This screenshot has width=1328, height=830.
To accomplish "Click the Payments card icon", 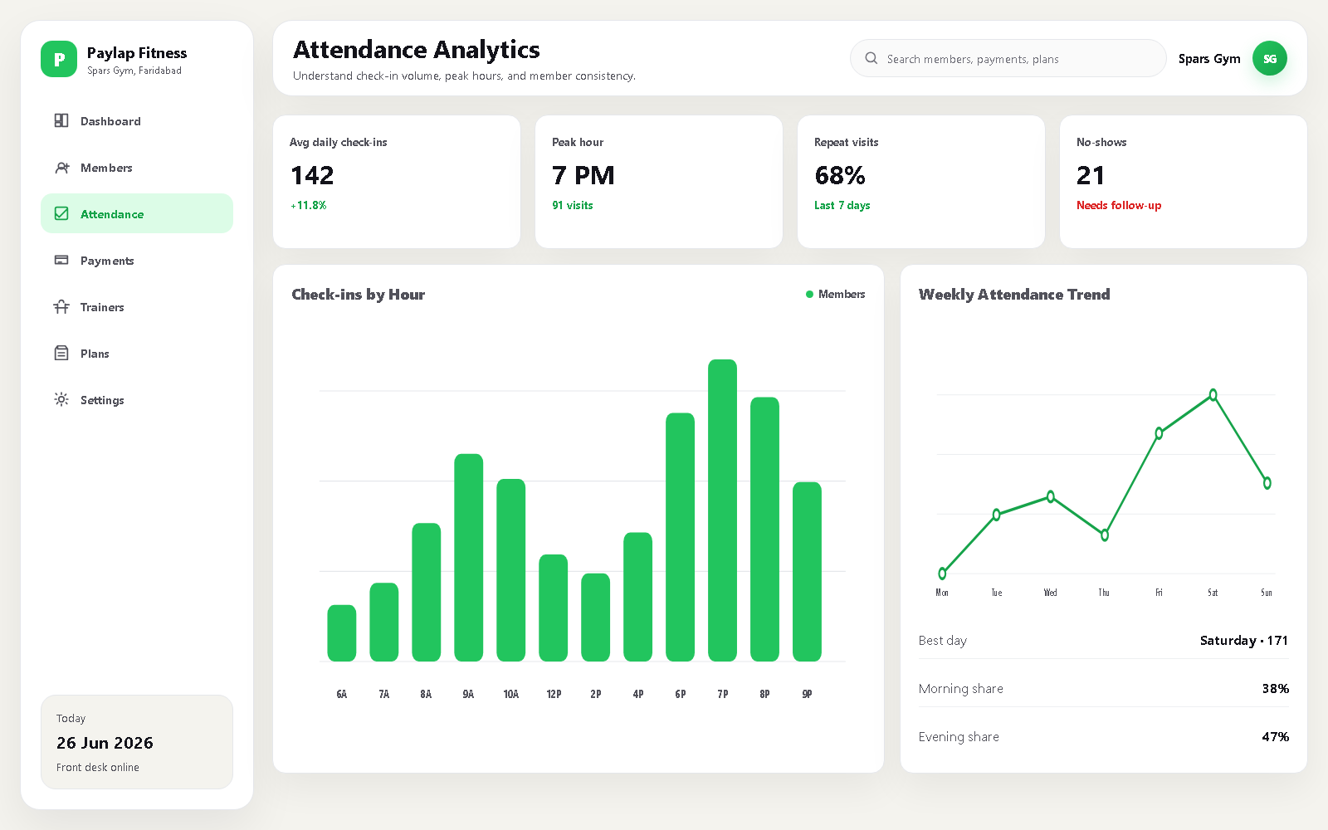I will coord(61,260).
